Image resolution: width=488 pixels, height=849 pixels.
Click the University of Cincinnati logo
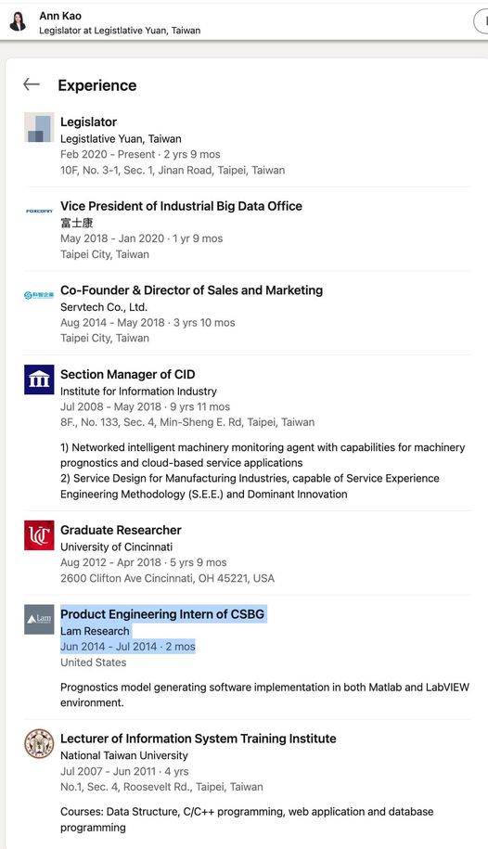coord(39,535)
